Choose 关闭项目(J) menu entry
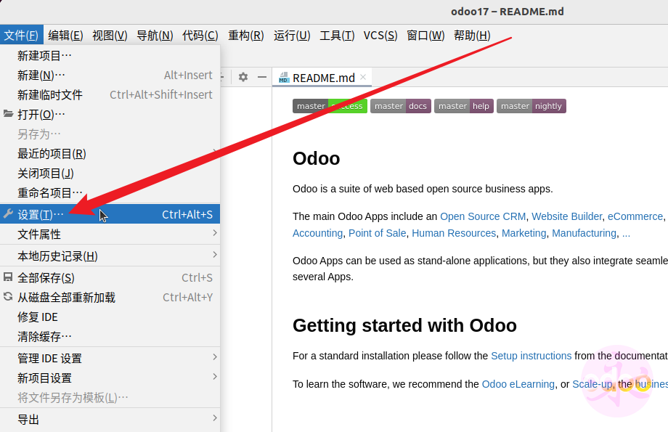Image resolution: width=668 pixels, height=432 pixels. point(110,174)
